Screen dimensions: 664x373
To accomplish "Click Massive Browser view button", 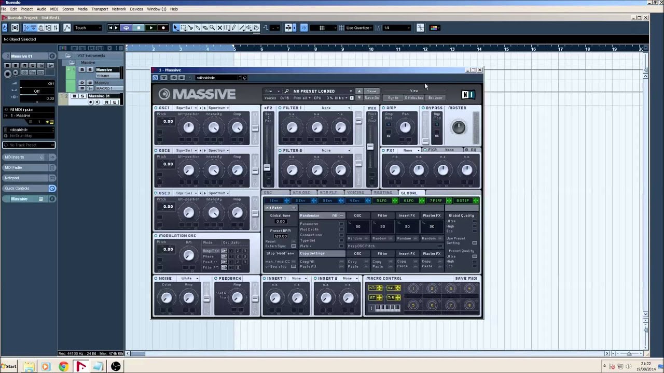I will point(435,98).
